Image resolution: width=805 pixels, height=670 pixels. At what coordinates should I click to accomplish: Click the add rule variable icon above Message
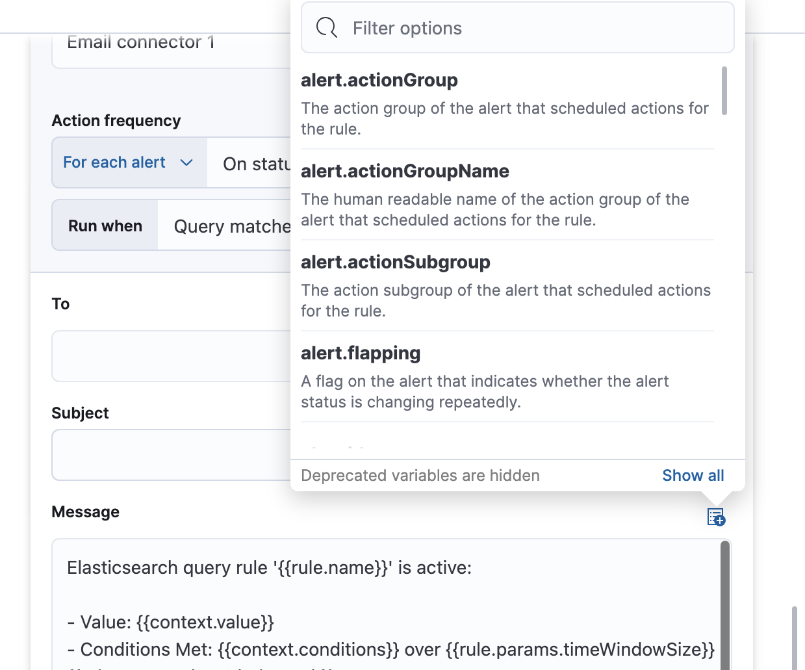click(715, 517)
